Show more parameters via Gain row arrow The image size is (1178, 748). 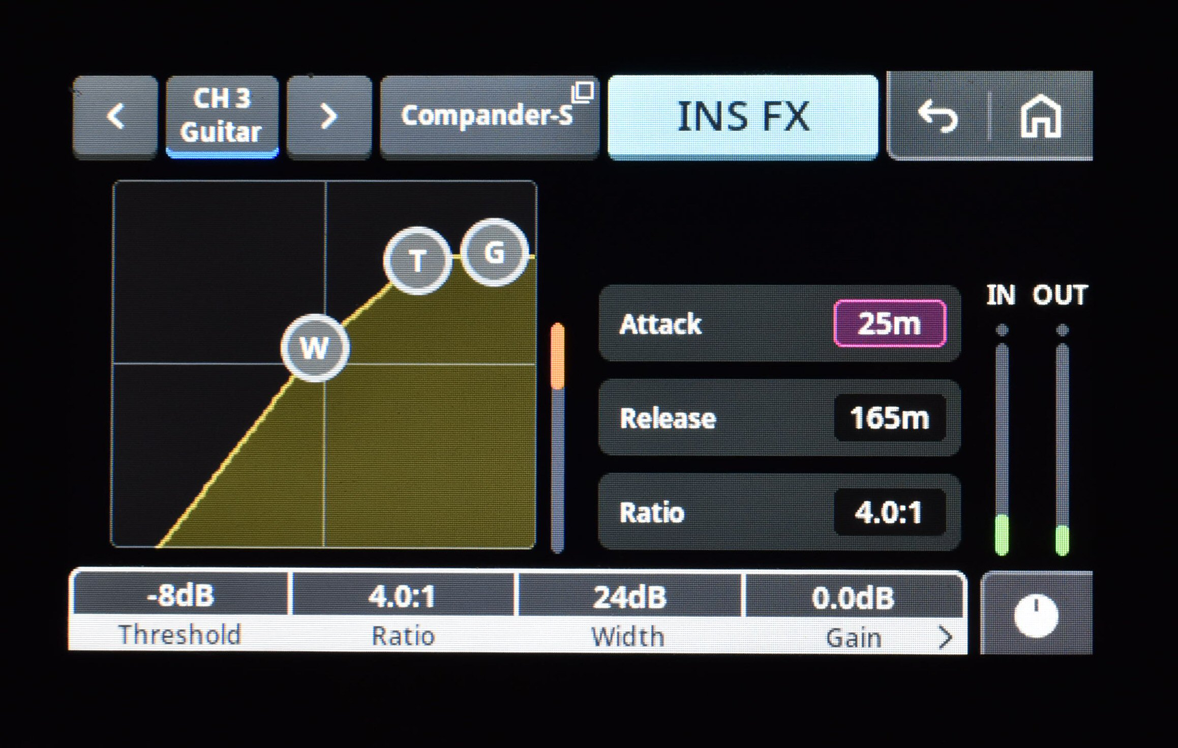click(x=945, y=637)
